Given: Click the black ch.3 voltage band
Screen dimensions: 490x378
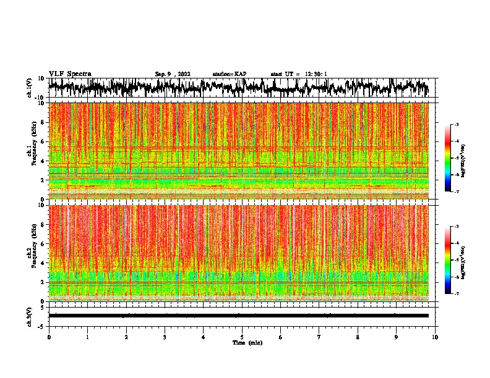Looking at the screenshot, I should [238, 316].
